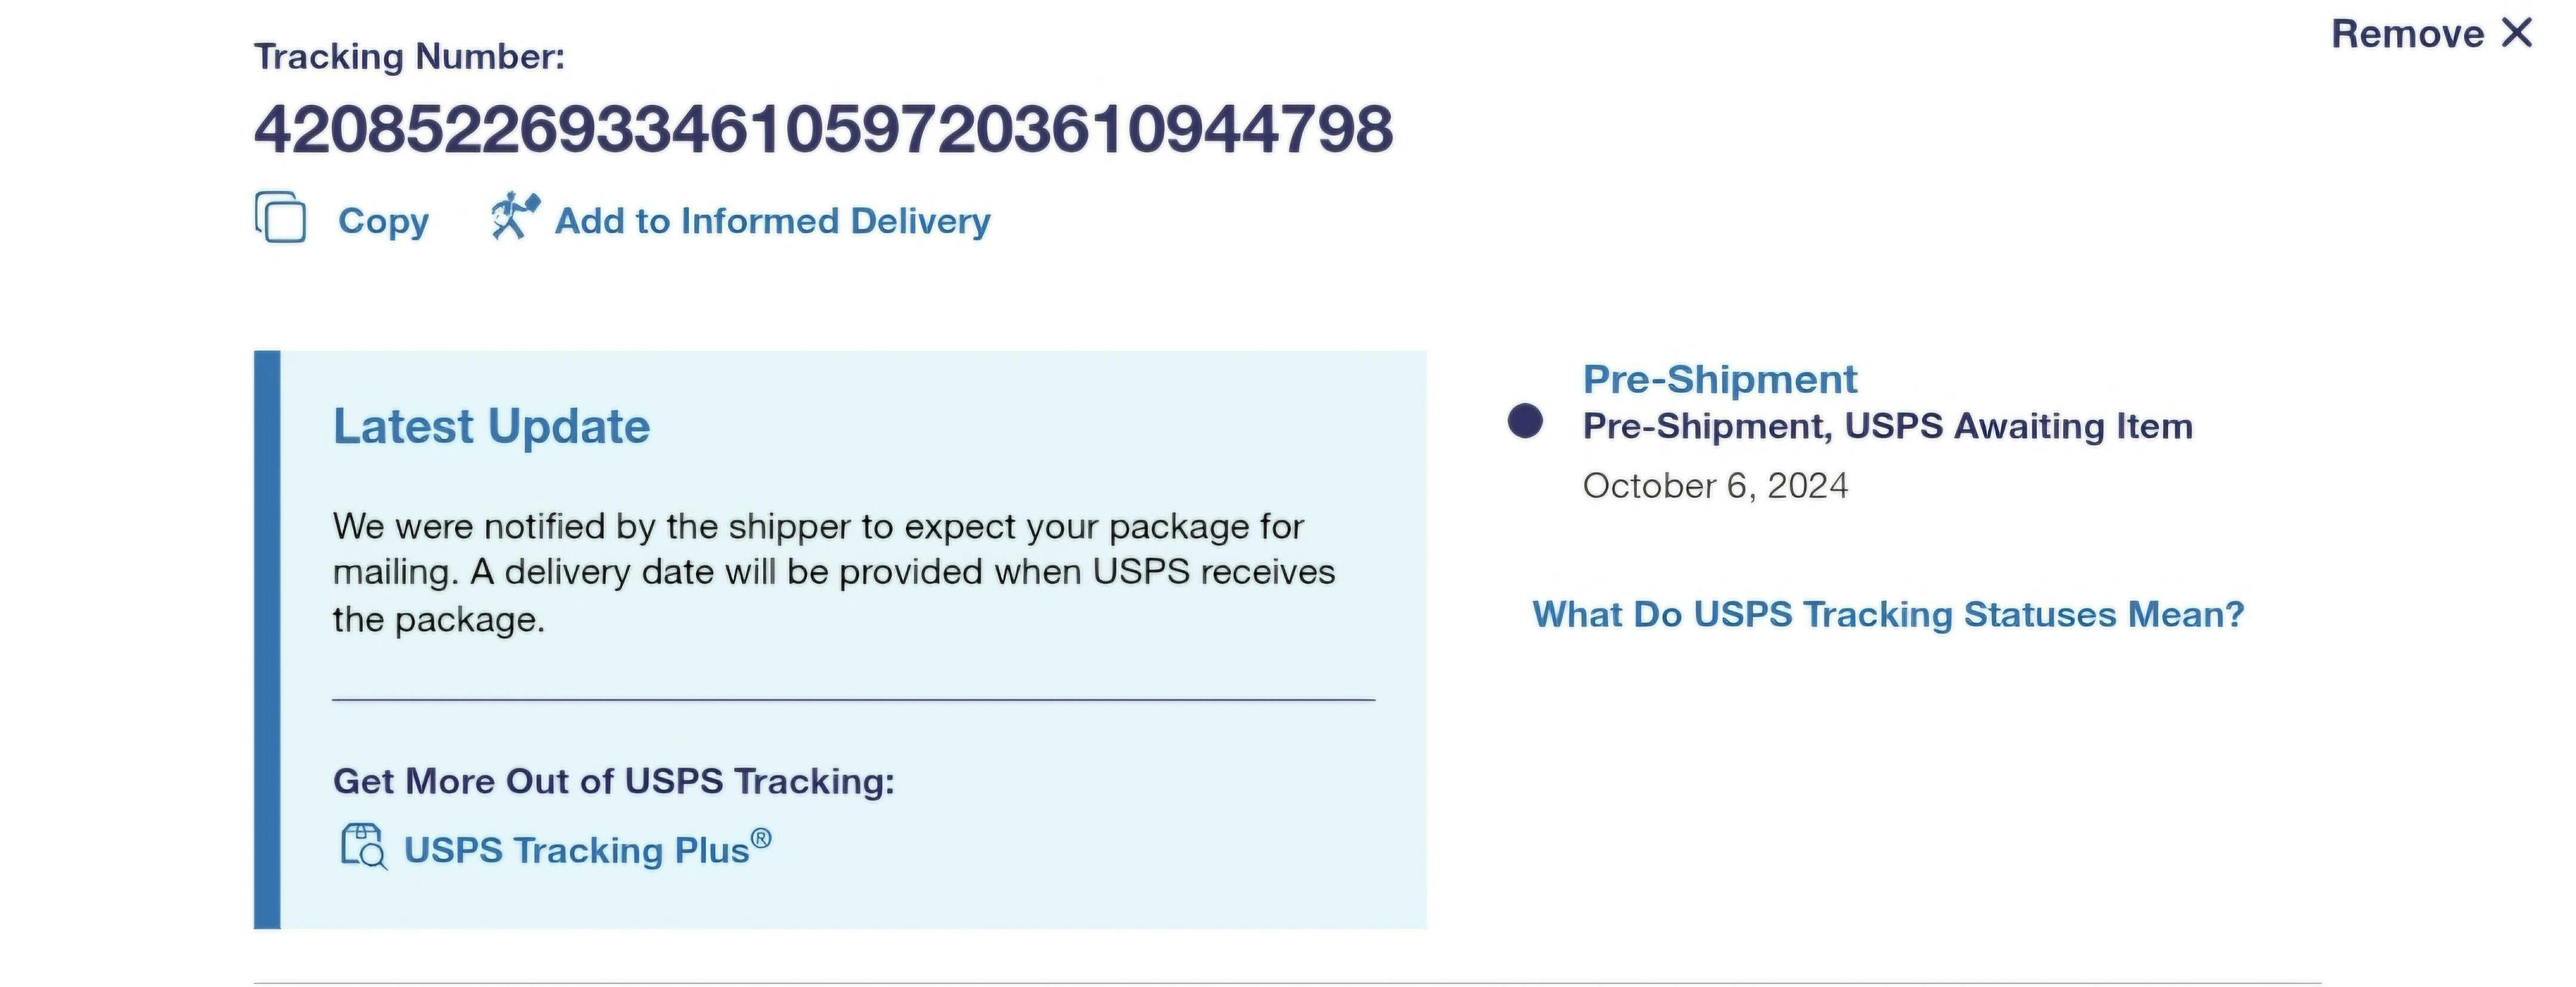This screenshot has height=987, width=2576.
Task: Click the USPS Tracking Plus package icon
Action: [x=363, y=847]
